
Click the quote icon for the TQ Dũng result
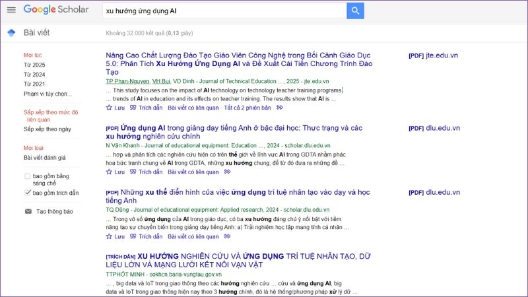tap(133, 236)
